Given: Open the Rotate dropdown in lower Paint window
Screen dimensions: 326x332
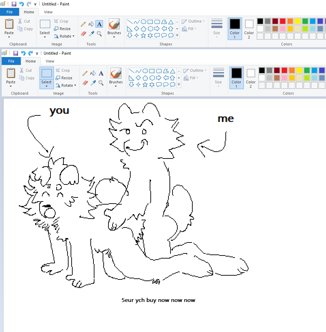Looking at the screenshot, I should click(x=75, y=85).
